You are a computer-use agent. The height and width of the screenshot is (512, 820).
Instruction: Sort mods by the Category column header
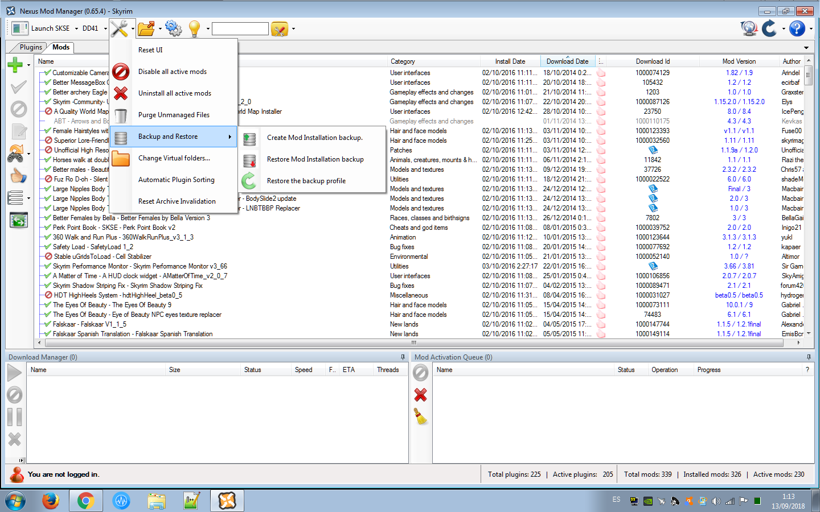[433, 61]
